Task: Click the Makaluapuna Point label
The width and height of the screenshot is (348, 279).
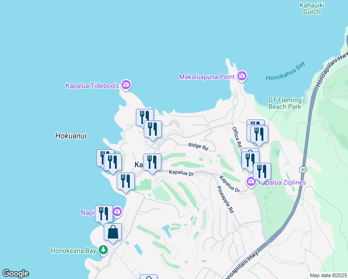Action: coord(207,77)
